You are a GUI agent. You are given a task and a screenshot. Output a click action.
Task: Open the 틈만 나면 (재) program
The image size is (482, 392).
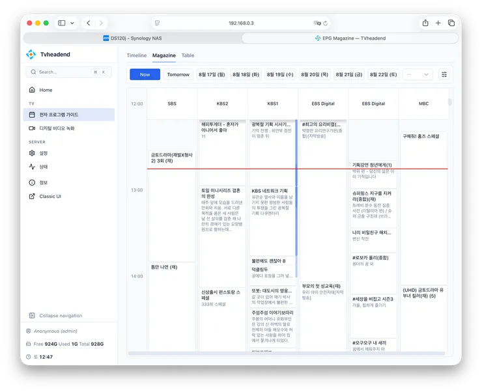tap(172, 307)
